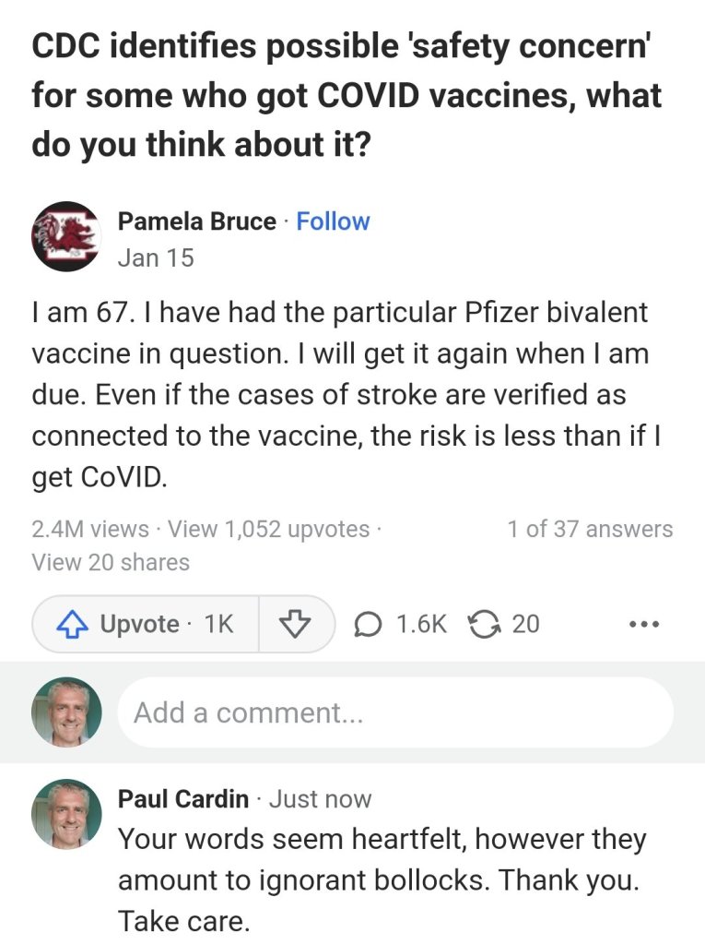Click Paul Cardin's avatar beside the comment
Screen dimensions: 705x945
pos(65,814)
